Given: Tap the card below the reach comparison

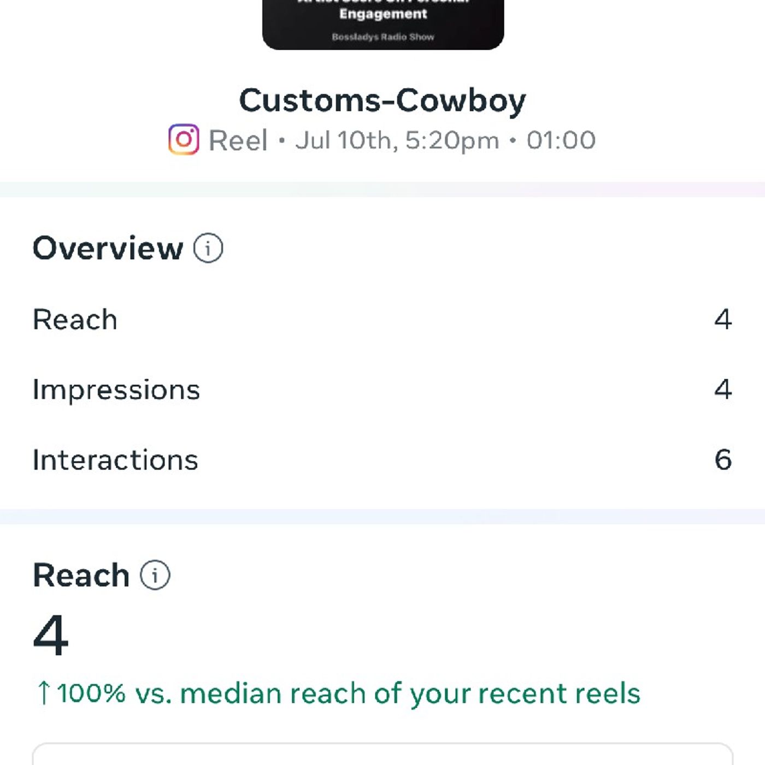Looking at the screenshot, I should (382, 754).
